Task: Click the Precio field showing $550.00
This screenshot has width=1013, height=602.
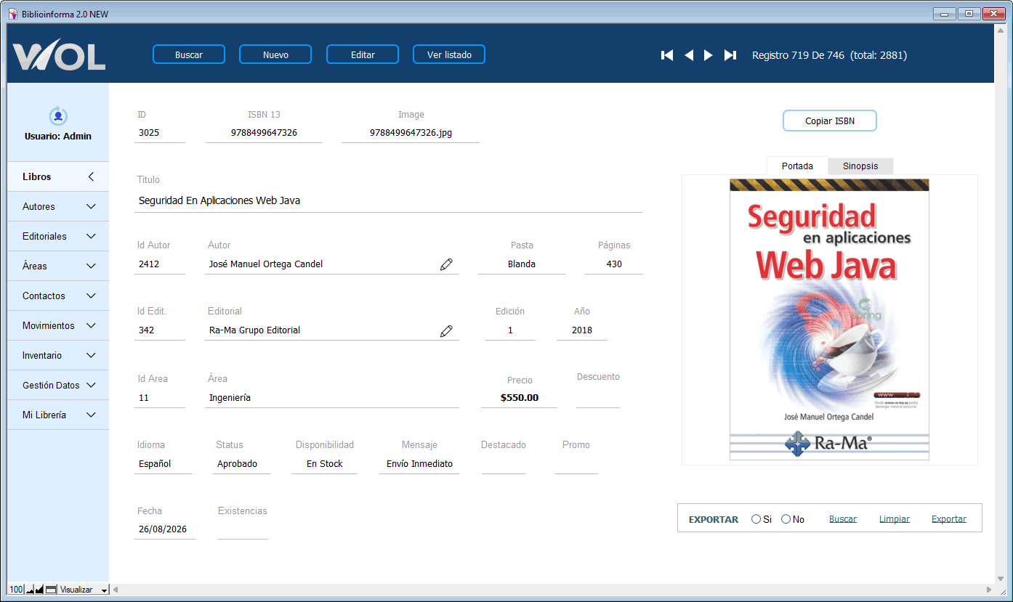Action: (x=520, y=398)
